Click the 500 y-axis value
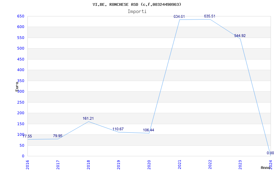The height and width of the screenshot is (171, 274). (x=21, y=48)
